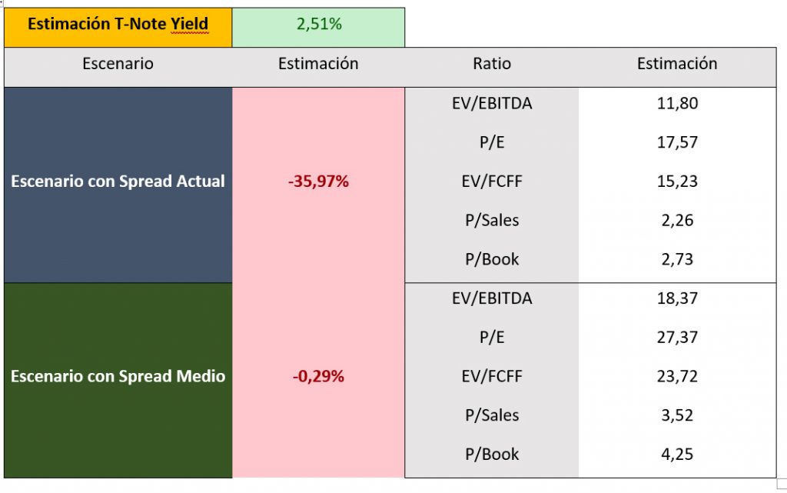Select the 17,57 P/E value
This screenshot has width=787, height=493.
point(677,142)
